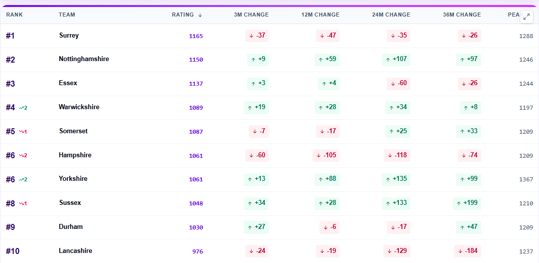
Task: Click Lancashire's rating value 976
Action: [x=197, y=251]
